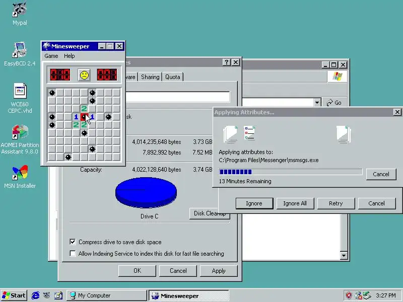Click the Internet Explorer quick launch icon
The width and height of the screenshot is (403, 302).
point(35,295)
